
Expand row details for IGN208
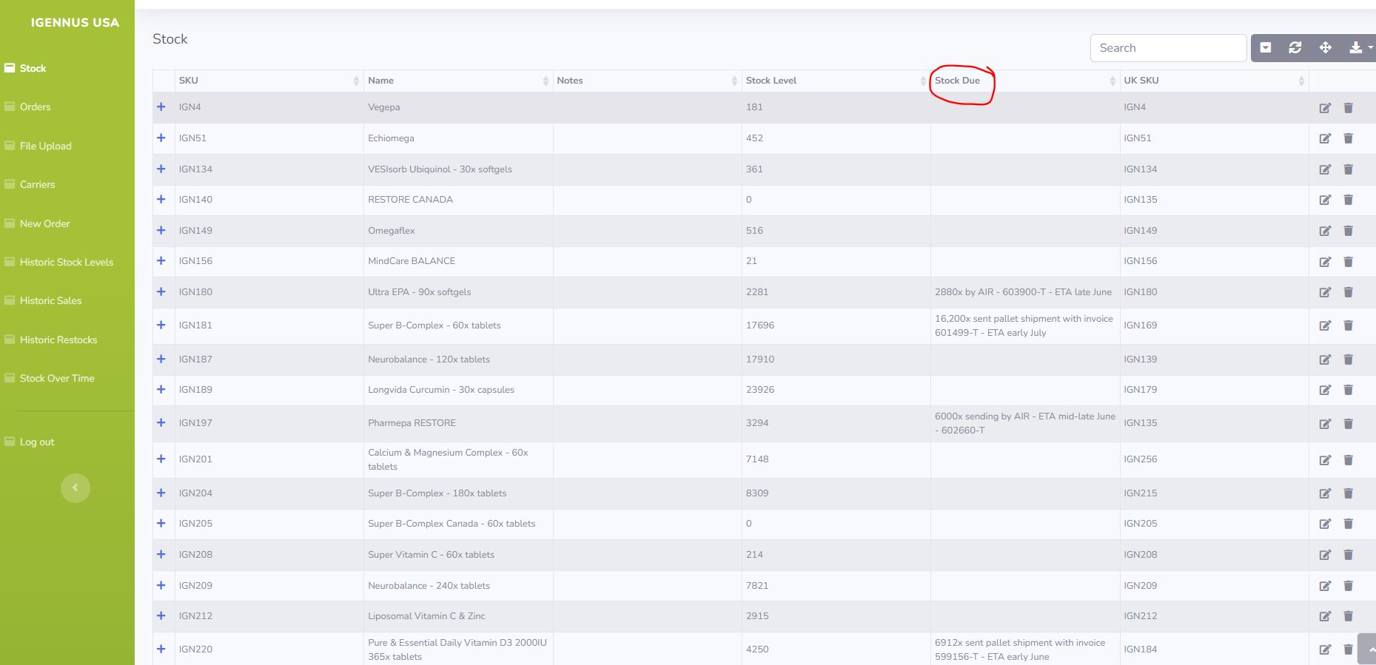[161, 555]
